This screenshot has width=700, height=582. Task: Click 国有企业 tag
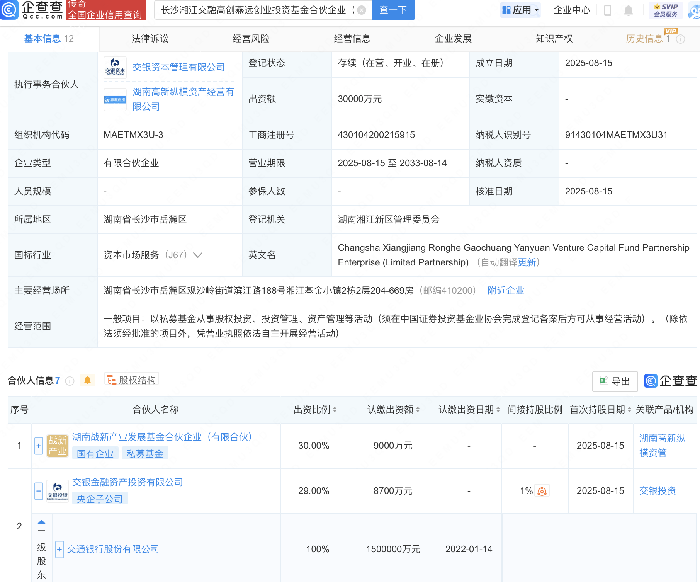[95, 454]
